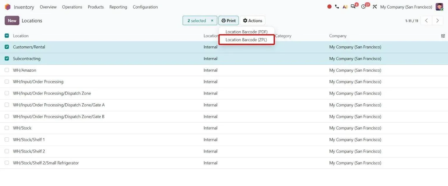Choose Location Barcode (PDF)
The height and width of the screenshot is (186, 448).
coord(246,32)
